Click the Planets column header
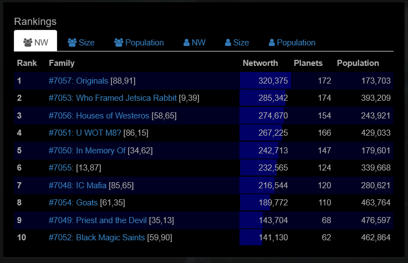The image size is (408, 263). (308, 63)
